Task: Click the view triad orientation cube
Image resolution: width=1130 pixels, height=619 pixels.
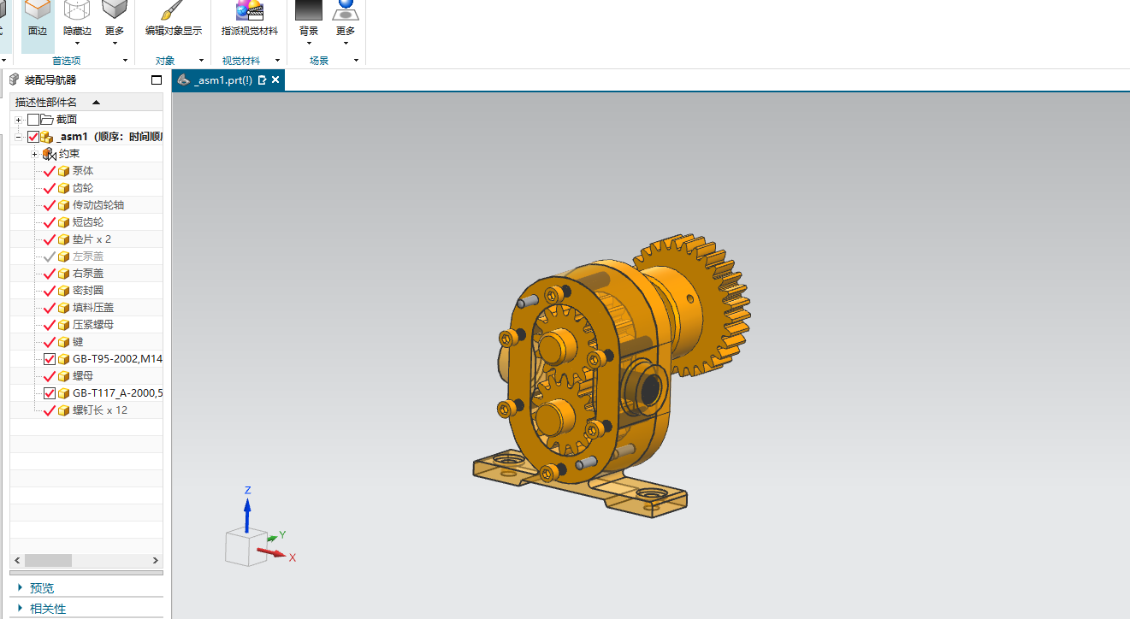Action: click(246, 545)
